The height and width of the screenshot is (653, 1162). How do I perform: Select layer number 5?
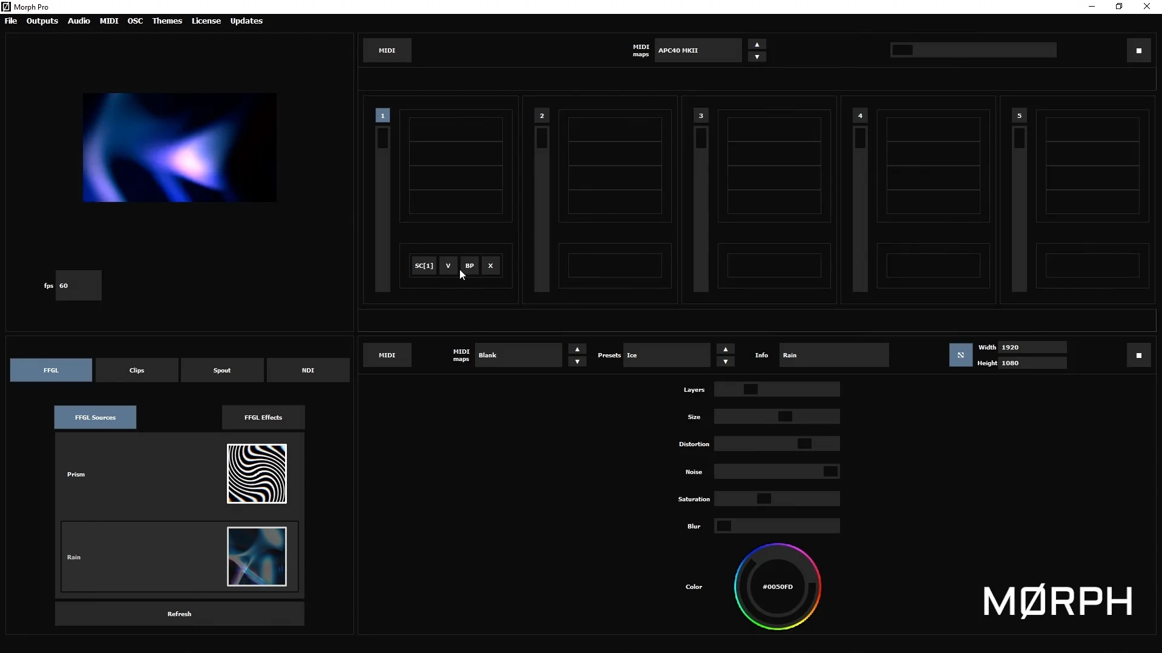(1019, 115)
